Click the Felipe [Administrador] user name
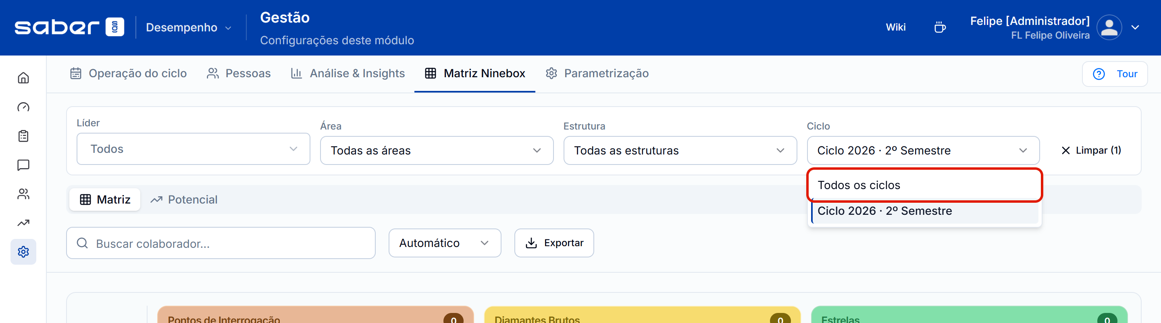 coord(1030,21)
